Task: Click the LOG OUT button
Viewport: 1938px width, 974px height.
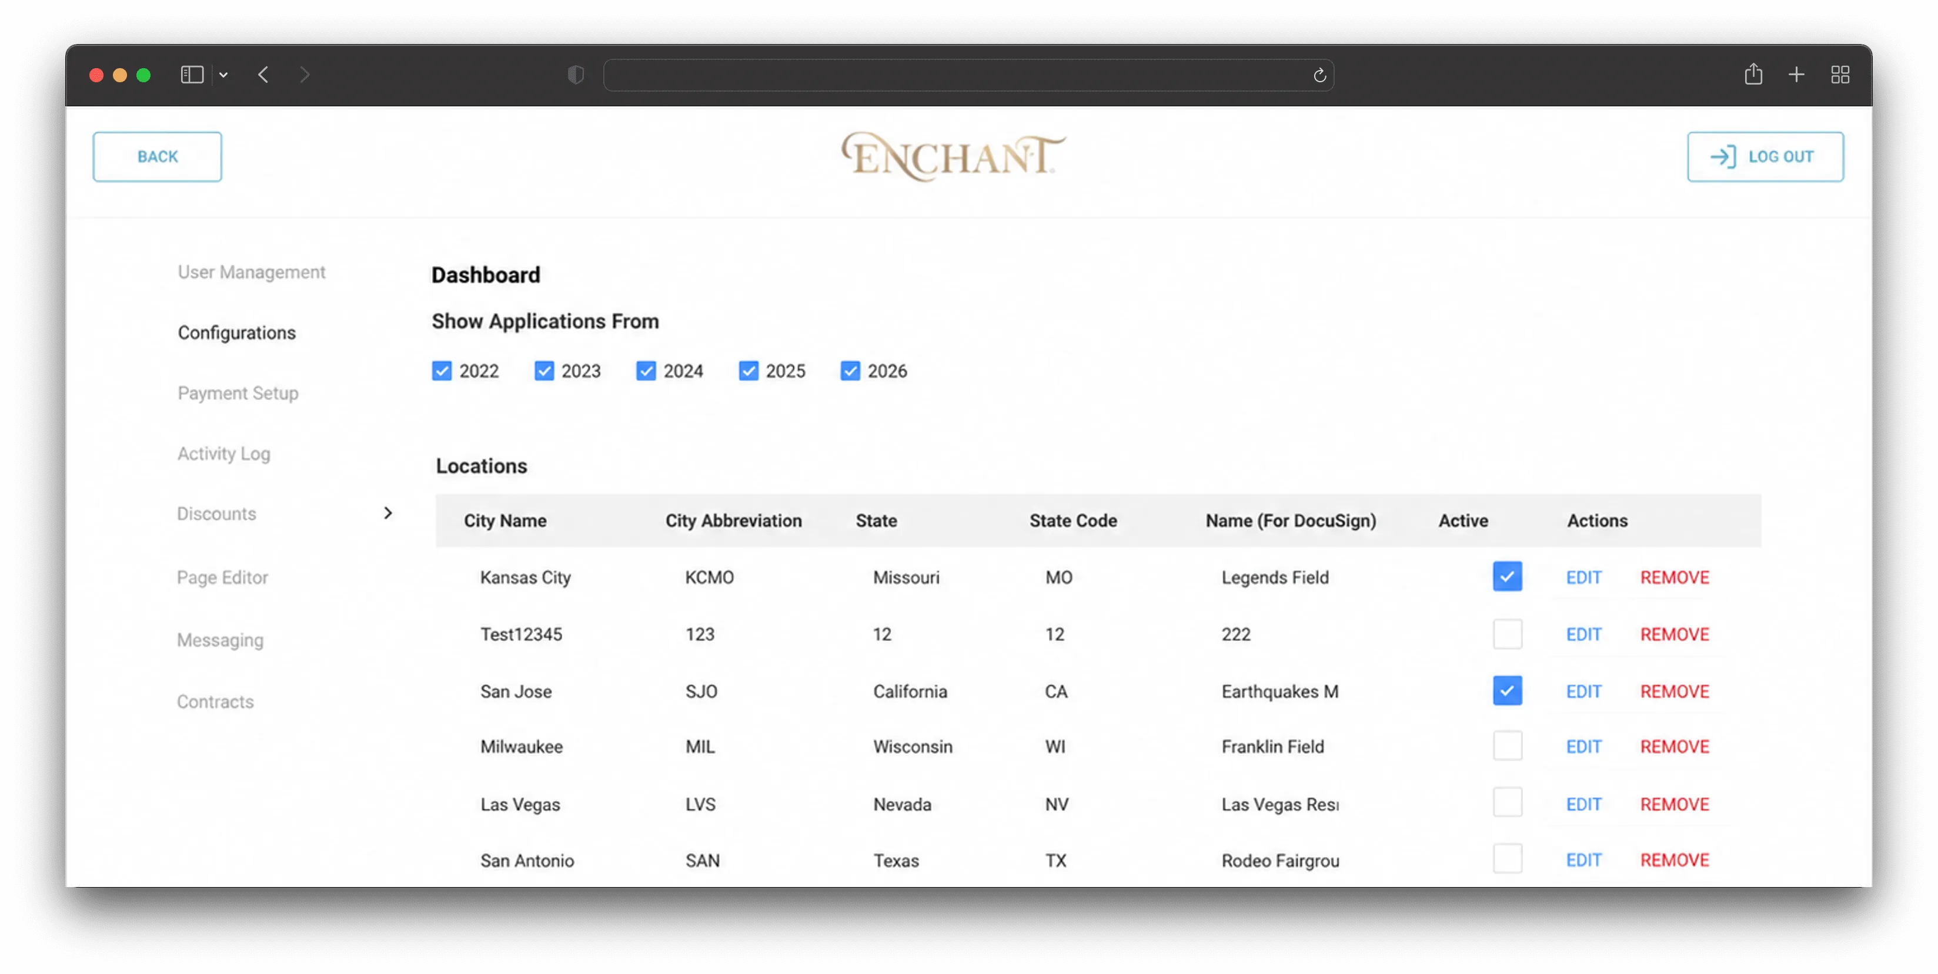Action: pyautogui.click(x=1765, y=156)
